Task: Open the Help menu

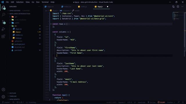Action: 52,2
